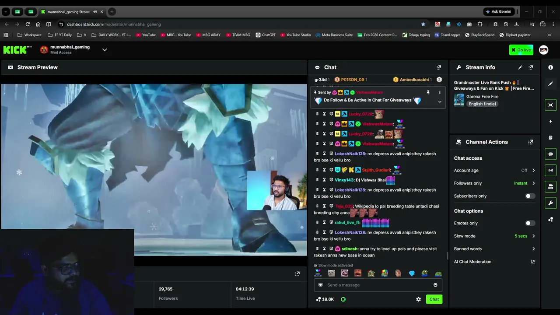Open a new browser tab
560x315 pixels.
click(112, 12)
